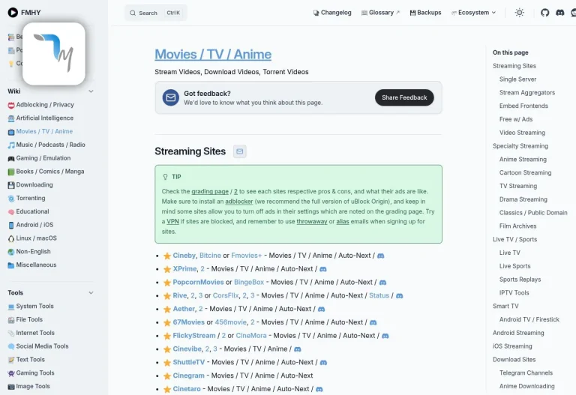Collapse the Wiki sidebar section chevron

pos(91,91)
